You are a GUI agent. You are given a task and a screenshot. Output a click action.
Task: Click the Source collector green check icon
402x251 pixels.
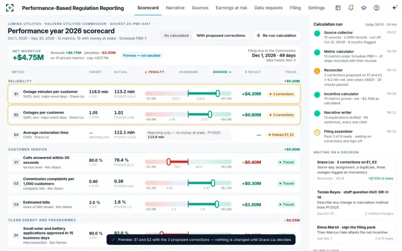click(317, 33)
